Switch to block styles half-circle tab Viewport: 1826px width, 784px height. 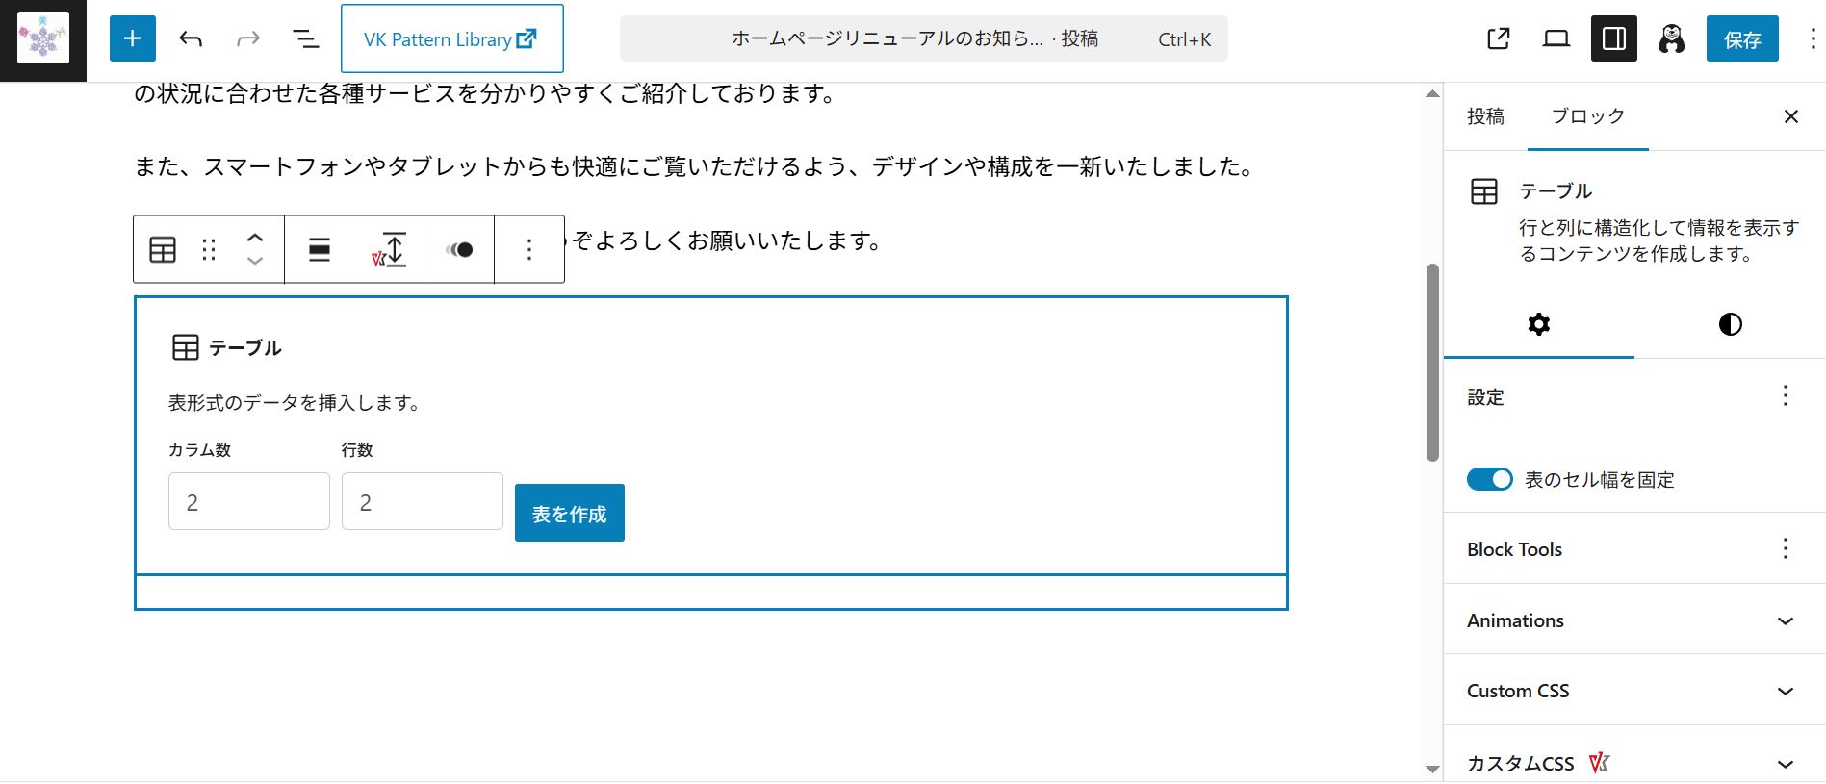pos(1730,324)
